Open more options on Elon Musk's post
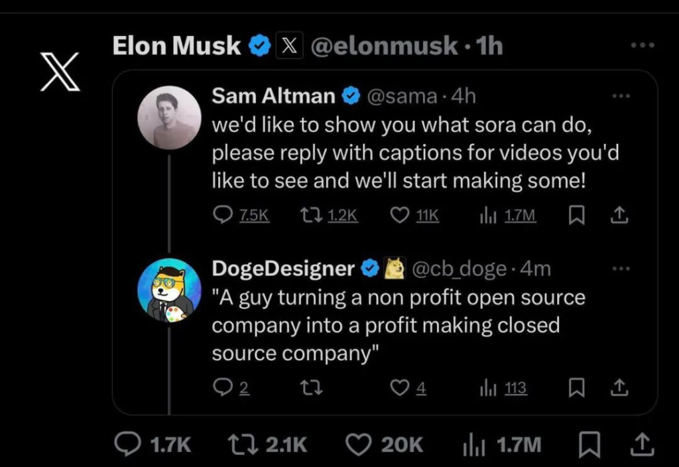Image resolution: width=679 pixels, height=467 pixels. point(642,45)
